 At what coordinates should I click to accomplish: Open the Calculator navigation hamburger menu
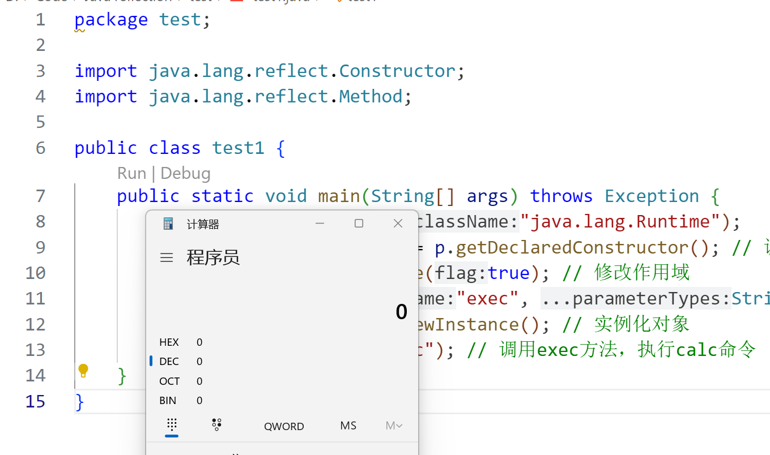click(x=167, y=258)
